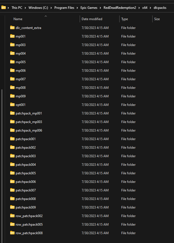Select the mp007 folder name

(21, 79)
